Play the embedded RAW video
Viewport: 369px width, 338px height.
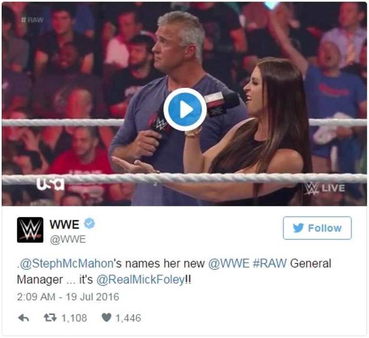(185, 109)
